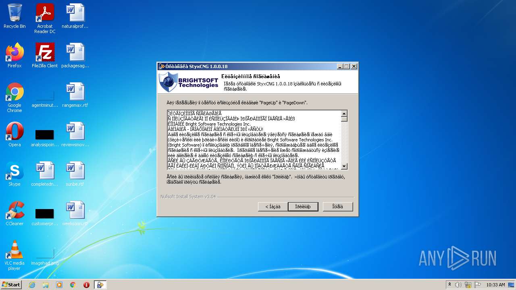Click license scrollbar down arrow
The height and width of the screenshot is (290, 516).
click(x=344, y=166)
